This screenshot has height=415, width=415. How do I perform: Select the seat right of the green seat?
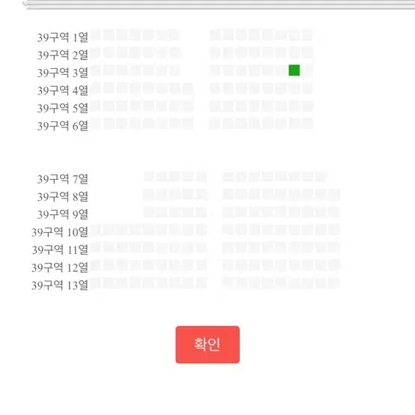click(x=307, y=70)
